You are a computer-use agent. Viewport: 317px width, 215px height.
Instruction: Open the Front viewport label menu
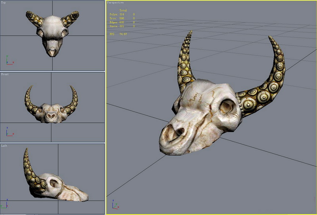(5, 74)
